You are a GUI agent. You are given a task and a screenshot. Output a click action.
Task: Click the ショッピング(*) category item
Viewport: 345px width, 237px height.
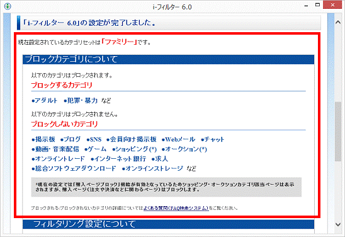[x=135, y=149]
